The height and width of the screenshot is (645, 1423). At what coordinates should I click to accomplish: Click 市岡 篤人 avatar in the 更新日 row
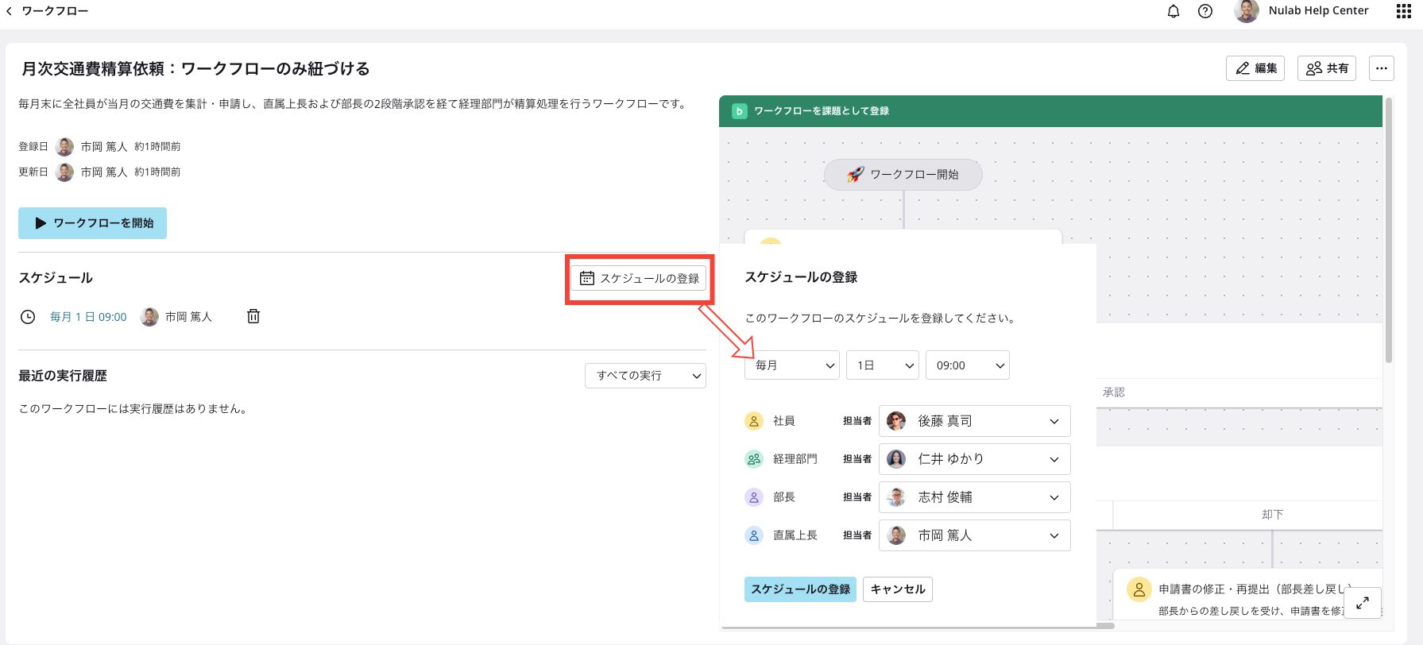65,172
